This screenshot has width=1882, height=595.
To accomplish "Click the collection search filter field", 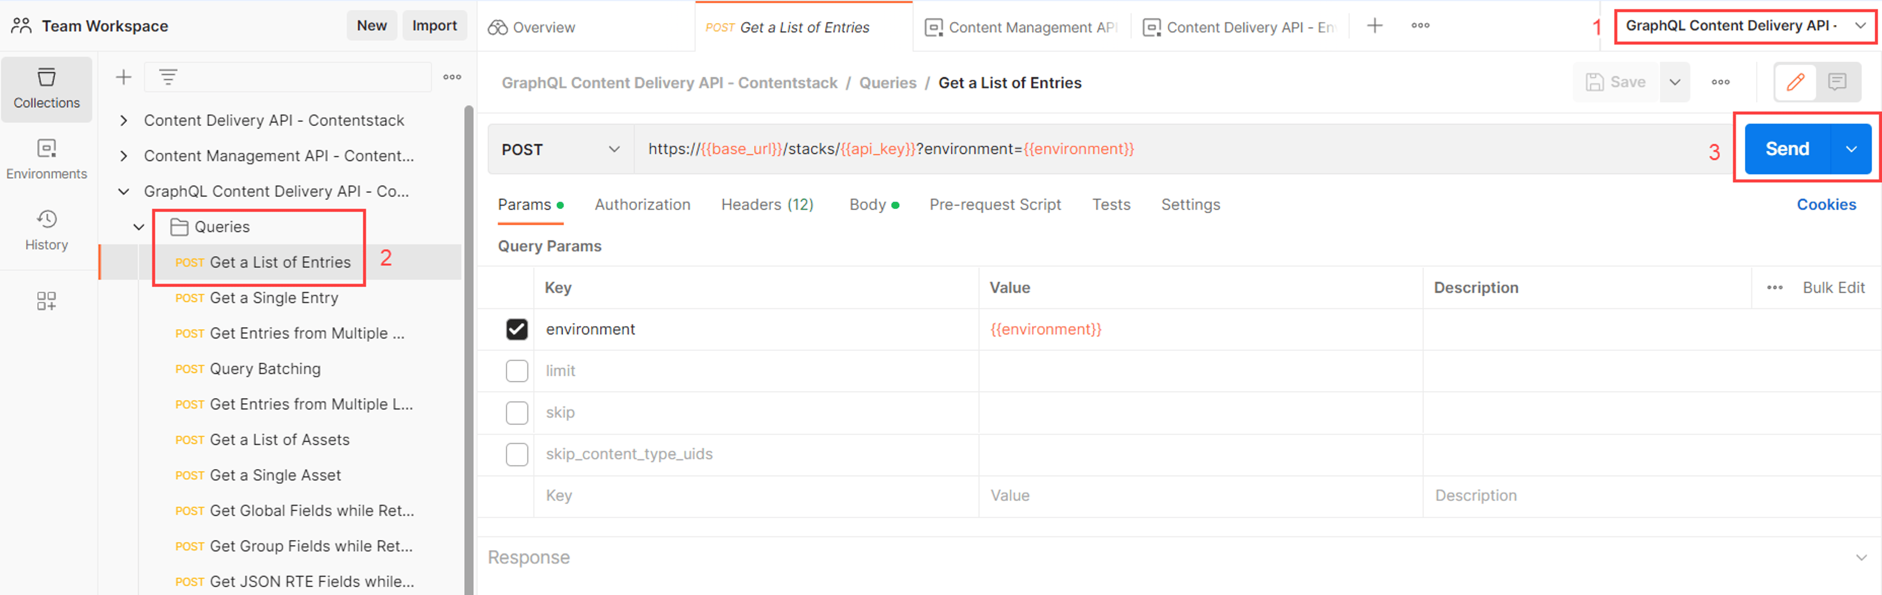I will click(287, 77).
